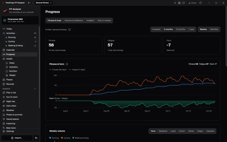Click the Nutrition apple icon
Screen dimensions: 227x142
pos(7,71)
